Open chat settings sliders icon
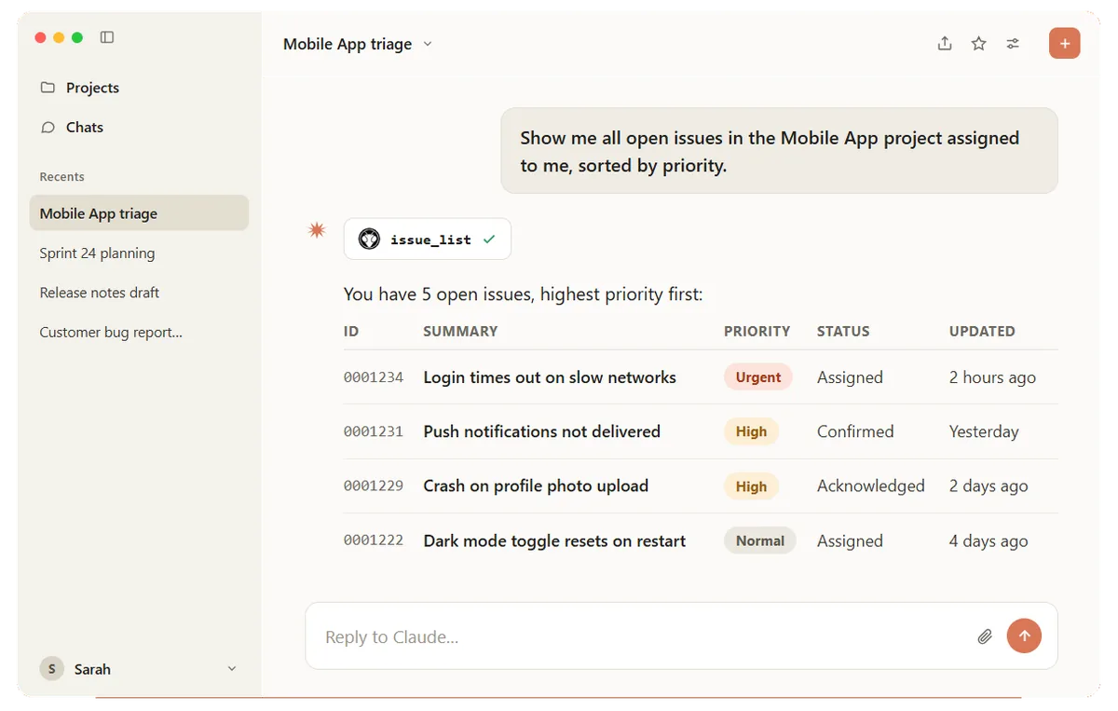This screenshot has height=711, width=1118. [1013, 43]
